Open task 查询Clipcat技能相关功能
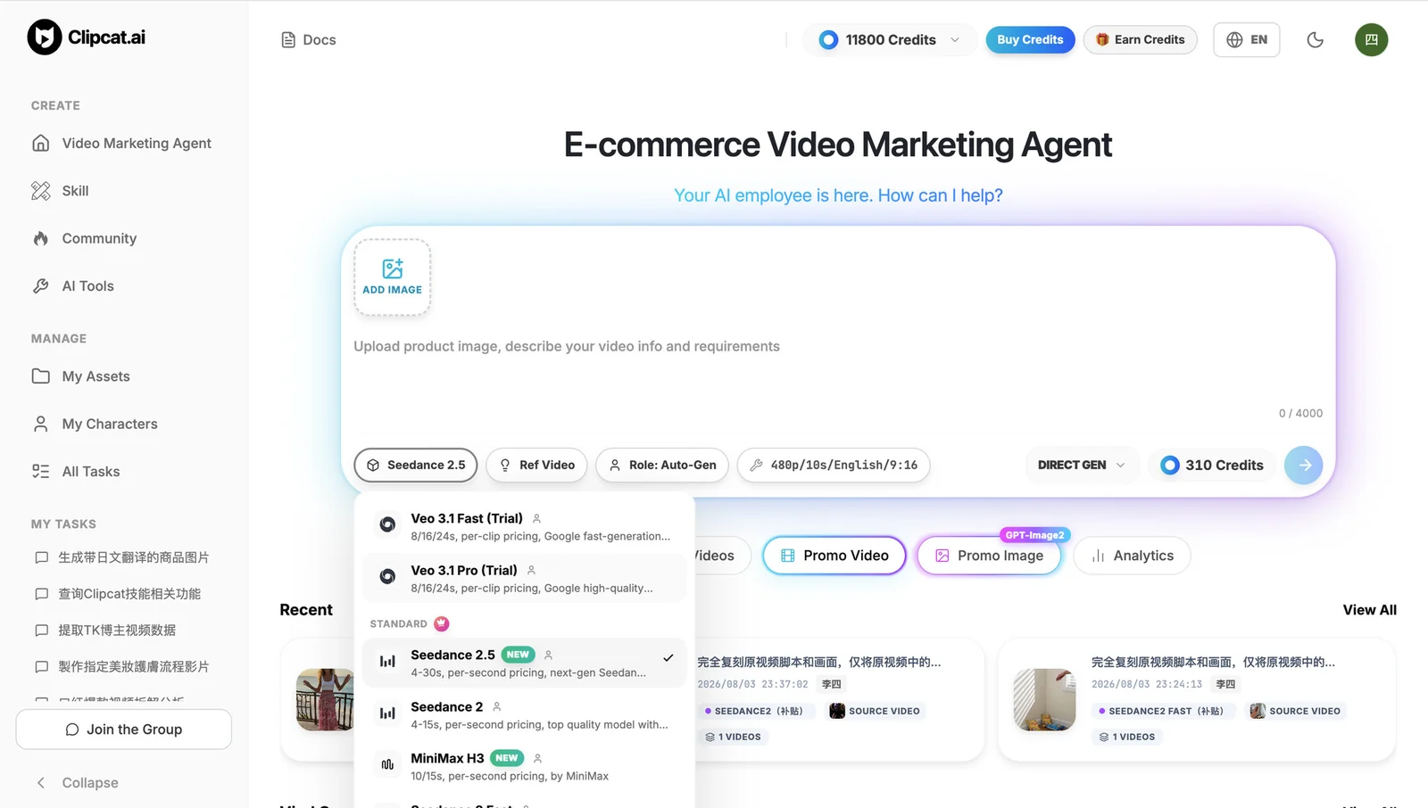Screen dimensions: 1428x808 pos(123,594)
